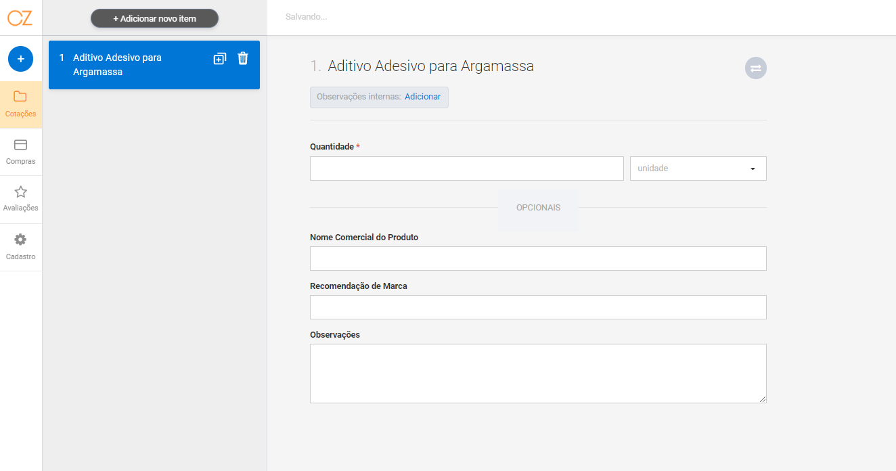This screenshot has width=896, height=471.
Task: Open the unidade dropdown
Action: click(698, 169)
